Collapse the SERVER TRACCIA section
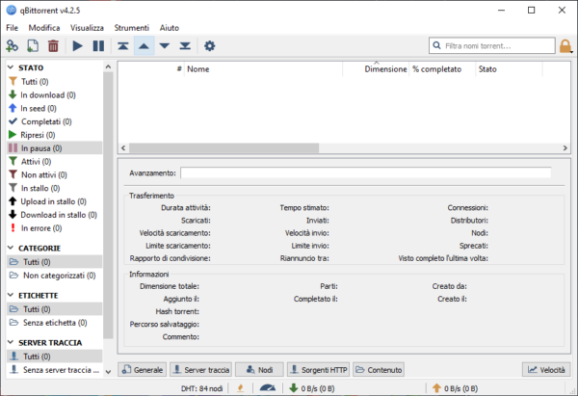Screen dimensions: 578x396 pyautogui.click(x=11, y=342)
